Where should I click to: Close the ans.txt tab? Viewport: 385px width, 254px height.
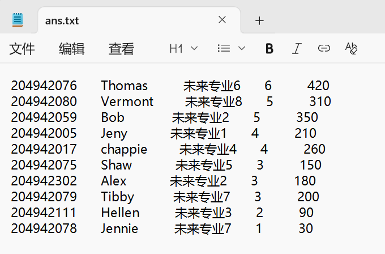[222, 20]
